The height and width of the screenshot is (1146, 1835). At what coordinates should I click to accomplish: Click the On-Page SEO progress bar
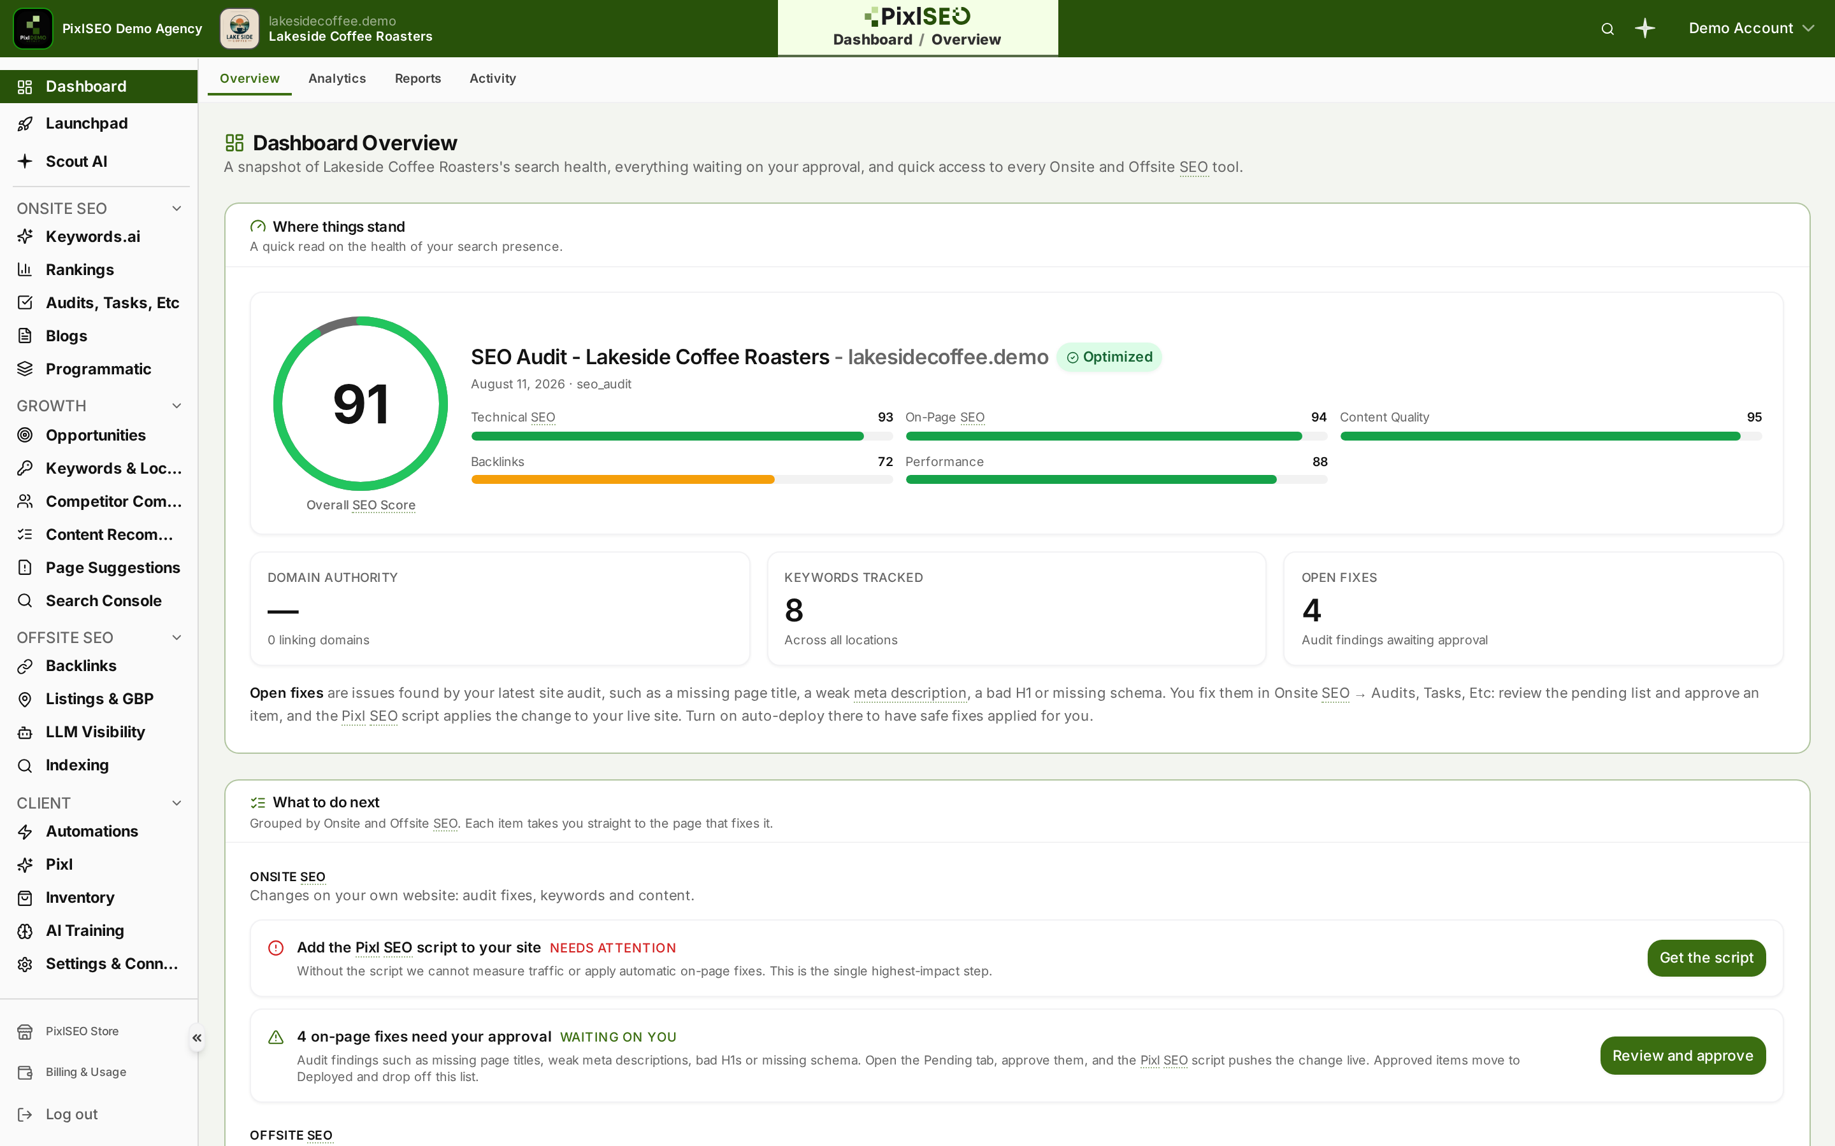tap(1116, 437)
